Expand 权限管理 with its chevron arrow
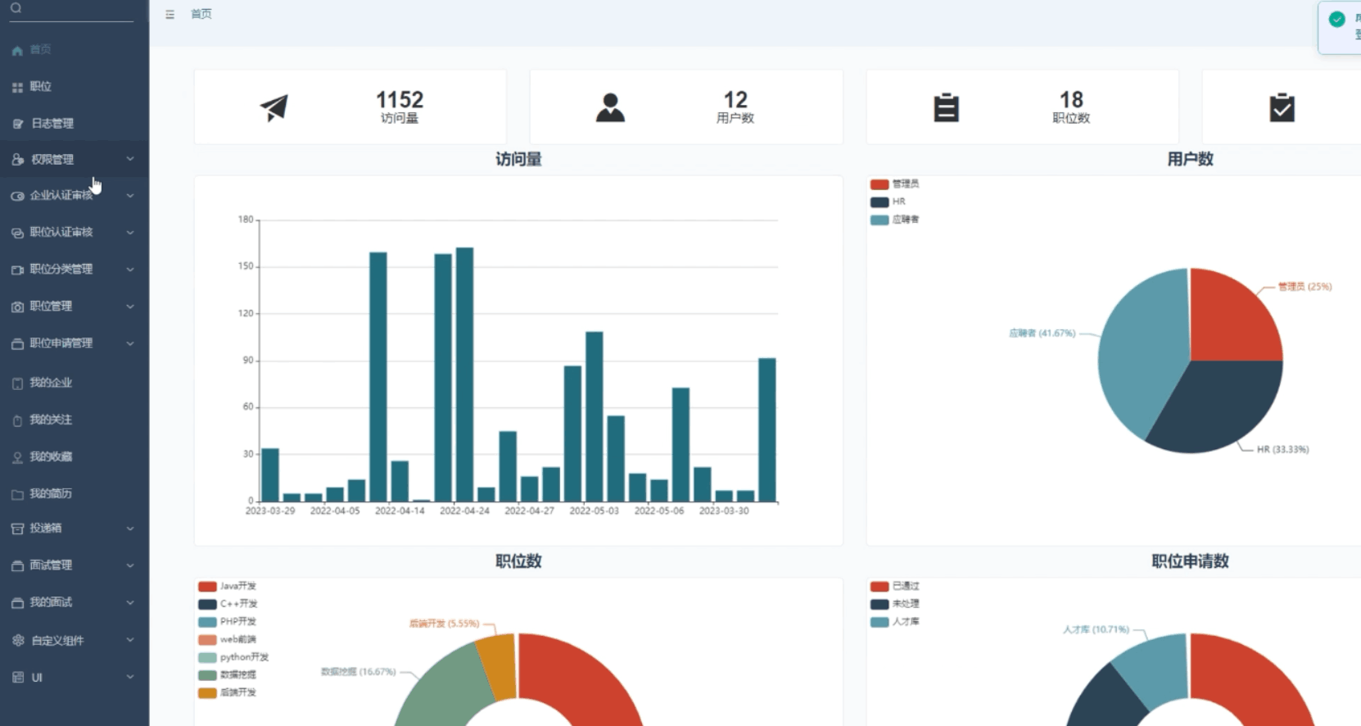The width and height of the screenshot is (1361, 726). (130, 159)
